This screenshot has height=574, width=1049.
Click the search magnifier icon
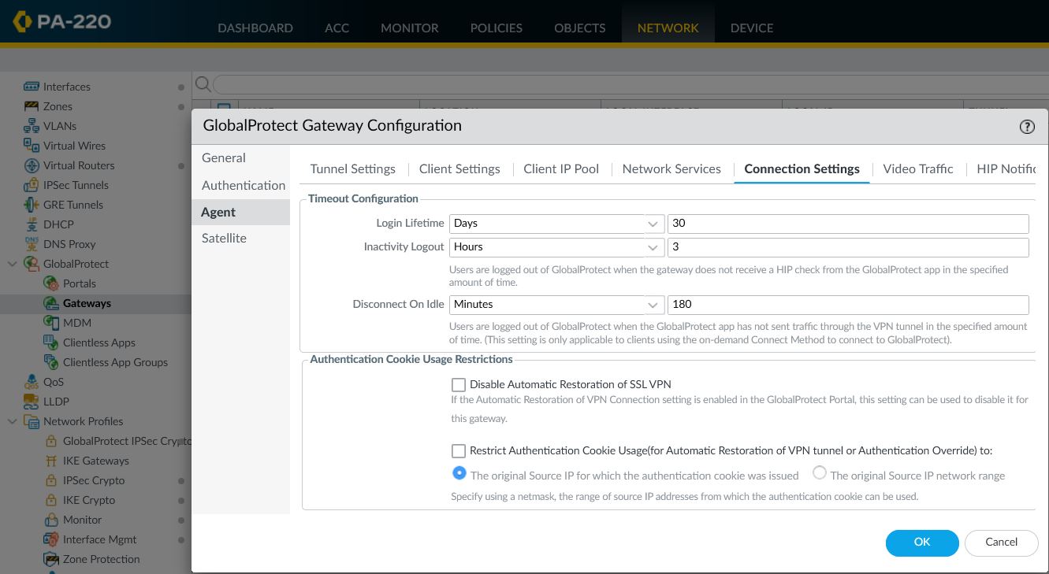[203, 84]
